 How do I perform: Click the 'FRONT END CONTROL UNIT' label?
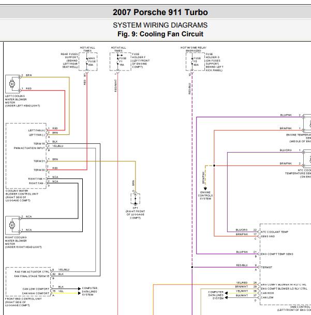pyautogui.click(x=23, y=302)
